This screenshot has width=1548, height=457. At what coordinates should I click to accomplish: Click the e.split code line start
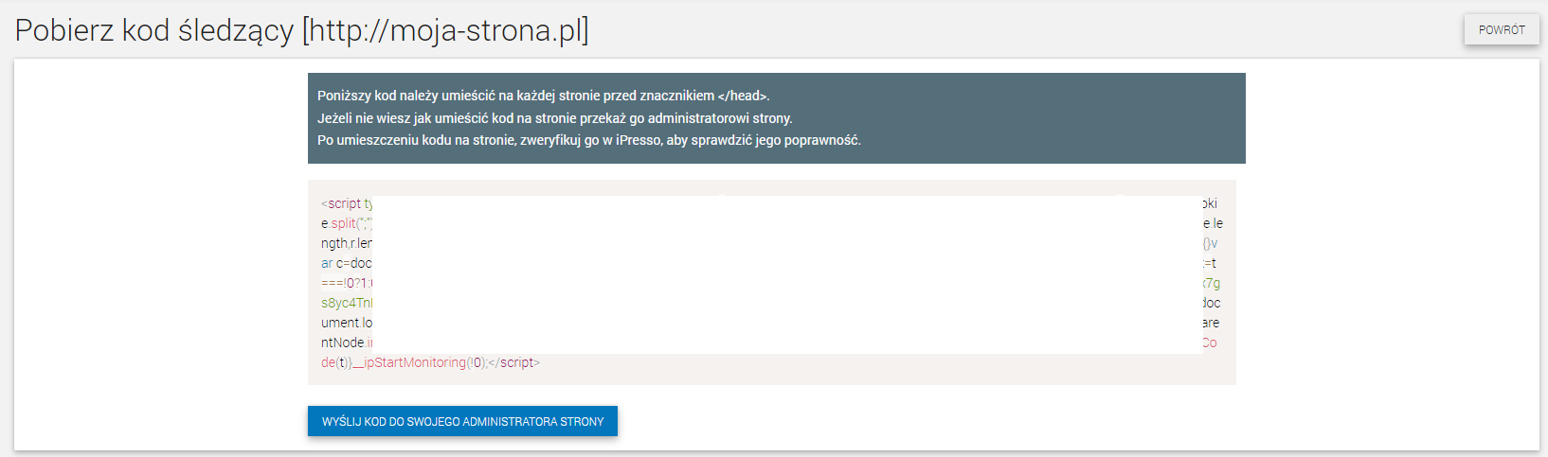(347, 223)
